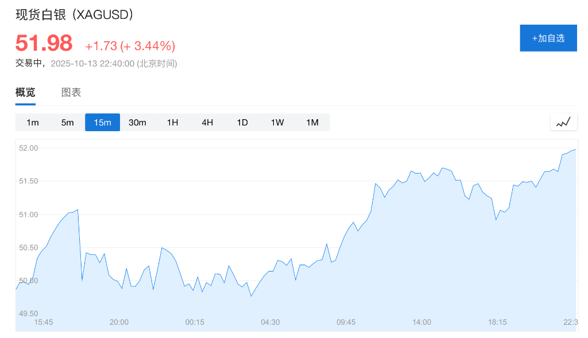Switch to the 图表 tab

71,92
